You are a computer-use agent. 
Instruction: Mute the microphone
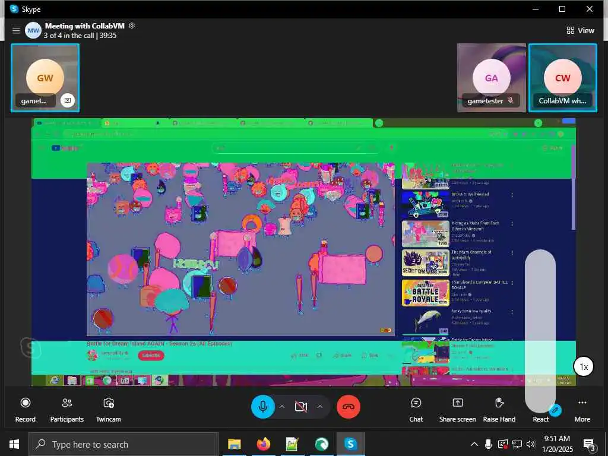263,406
